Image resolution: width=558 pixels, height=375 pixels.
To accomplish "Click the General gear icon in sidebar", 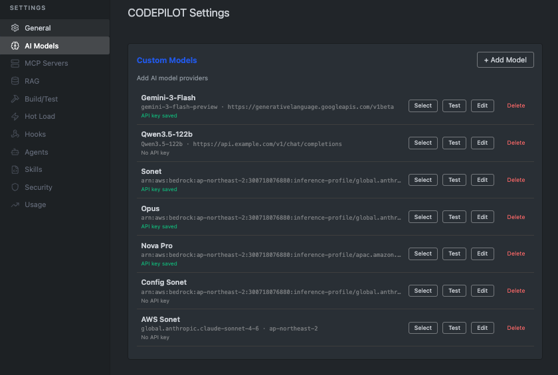I will pos(15,28).
